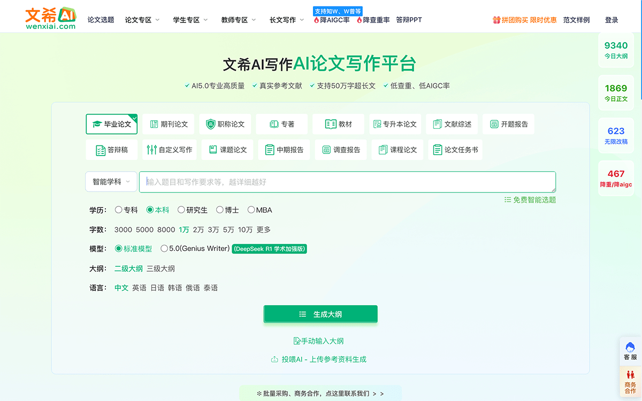
Task: Click the 答辩稿 checklist icon
Action: (x=100, y=150)
